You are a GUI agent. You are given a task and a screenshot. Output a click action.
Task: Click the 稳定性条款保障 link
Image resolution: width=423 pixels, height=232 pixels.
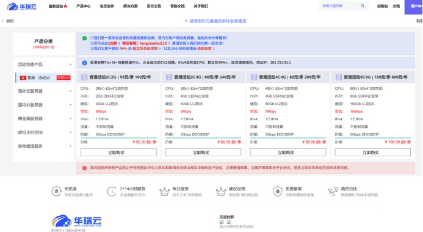145,49
